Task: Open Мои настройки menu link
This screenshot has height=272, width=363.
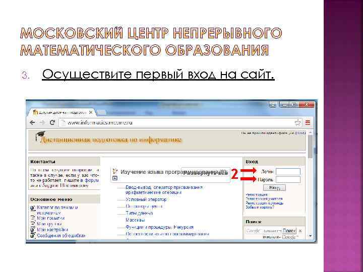Action: pos(52,230)
